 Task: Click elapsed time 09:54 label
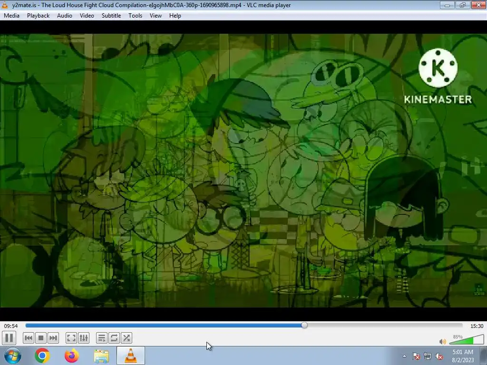11,326
